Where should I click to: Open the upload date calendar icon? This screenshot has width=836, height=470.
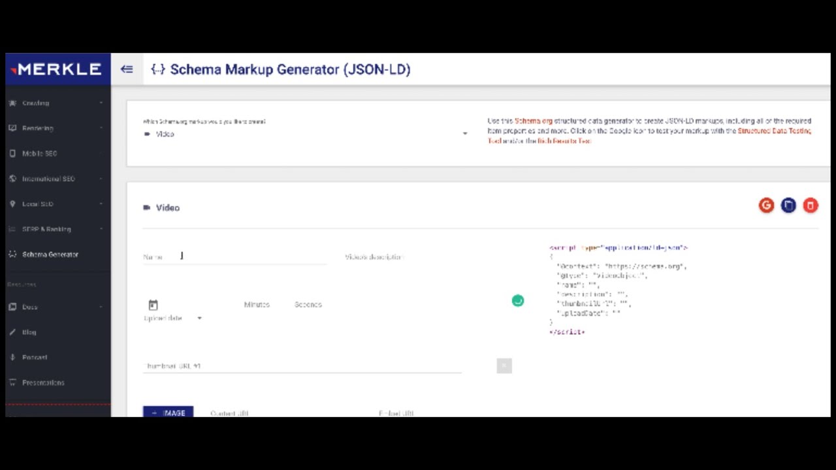click(153, 305)
